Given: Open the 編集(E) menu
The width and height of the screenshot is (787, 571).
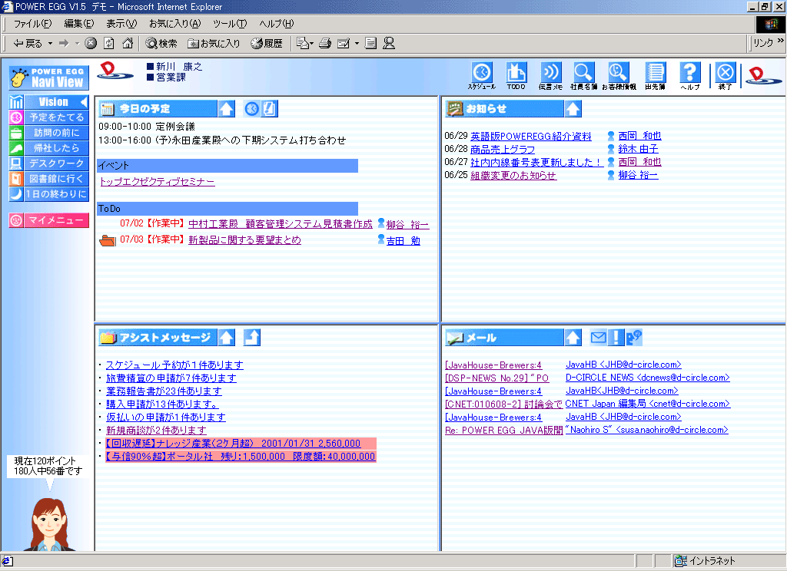Looking at the screenshot, I should point(79,24).
